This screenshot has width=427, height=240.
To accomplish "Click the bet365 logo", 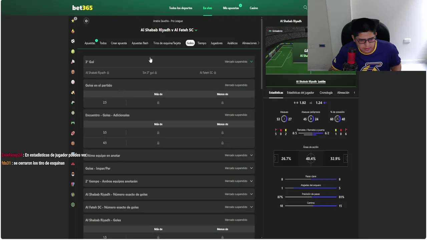I will [x=82, y=8].
